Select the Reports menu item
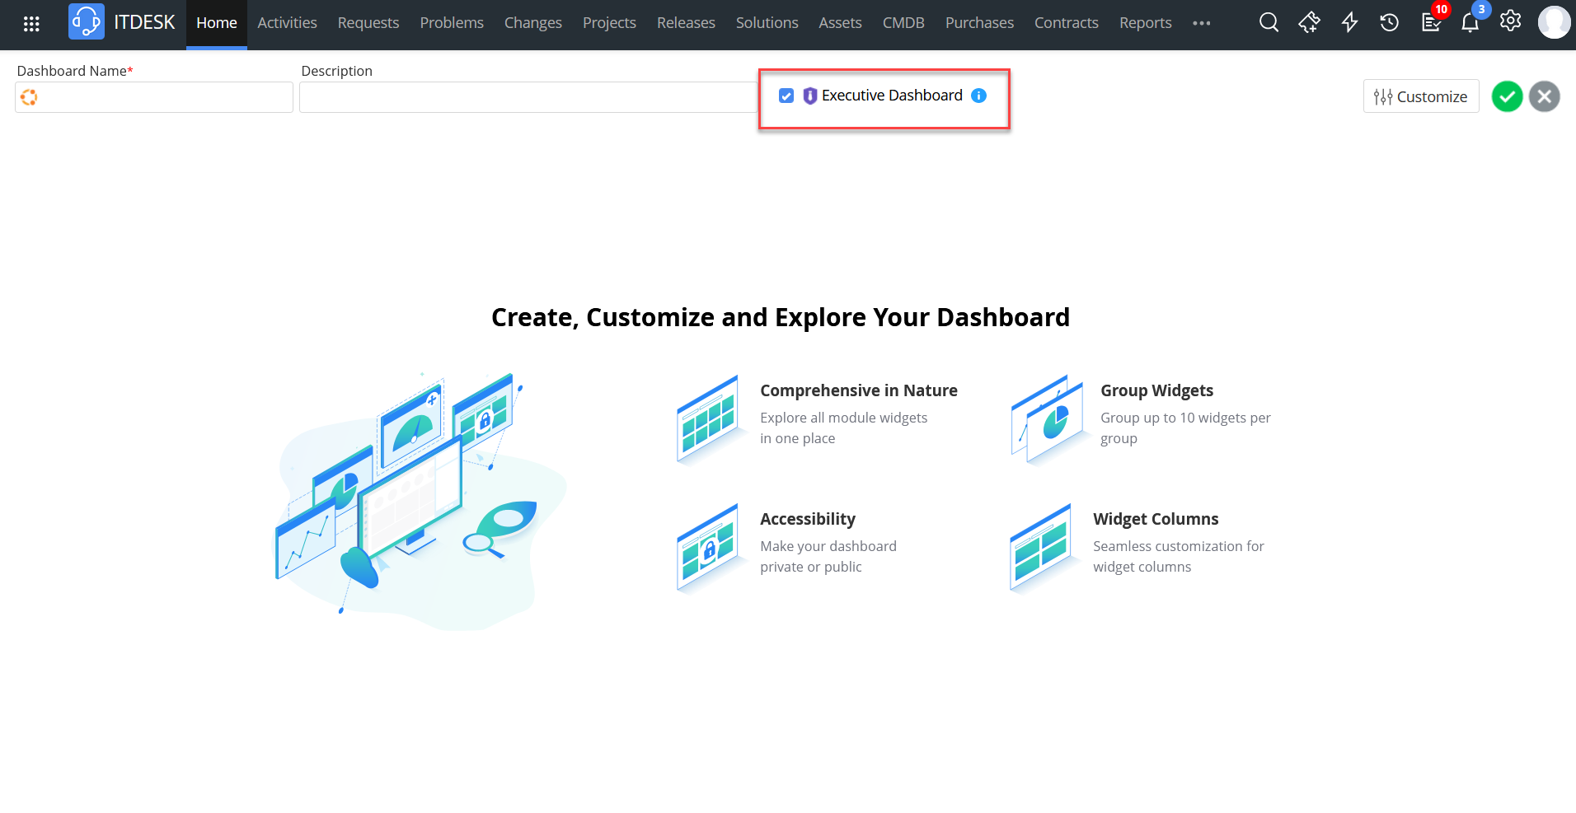 [1145, 22]
